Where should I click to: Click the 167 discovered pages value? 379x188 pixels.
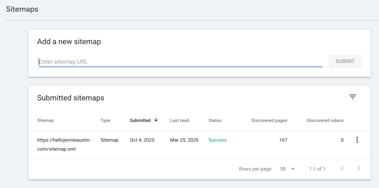click(x=283, y=140)
